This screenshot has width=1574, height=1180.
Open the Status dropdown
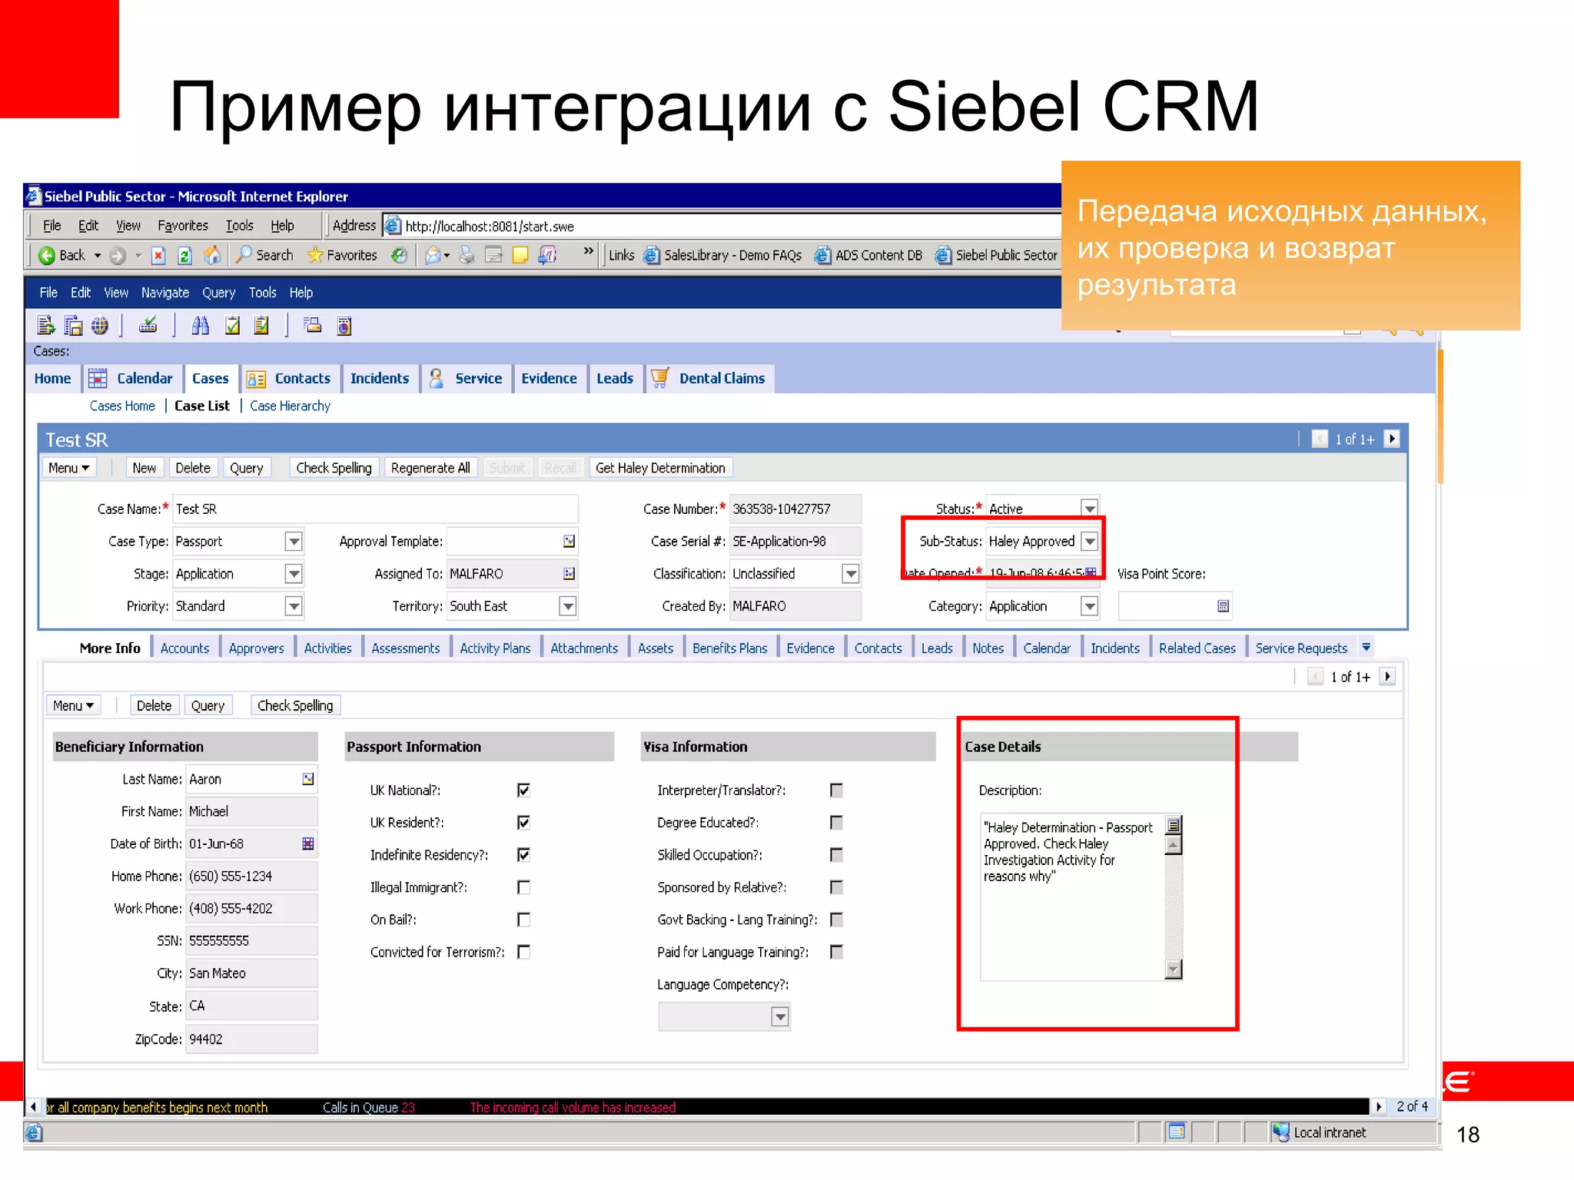1089,509
